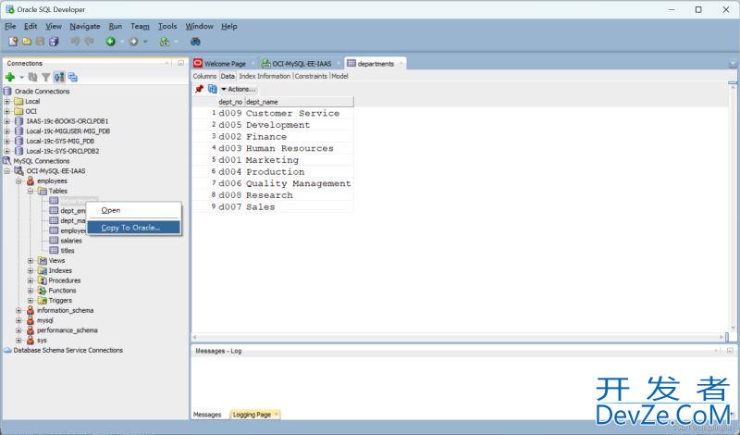Click the SQL Worksheet toolbar icon
This screenshot has width=740, height=435.
[x=165, y=42]
